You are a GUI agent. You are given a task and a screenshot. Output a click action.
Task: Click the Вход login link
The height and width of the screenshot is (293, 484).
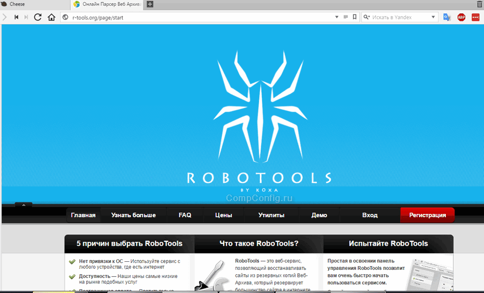[x=369, y=215]
